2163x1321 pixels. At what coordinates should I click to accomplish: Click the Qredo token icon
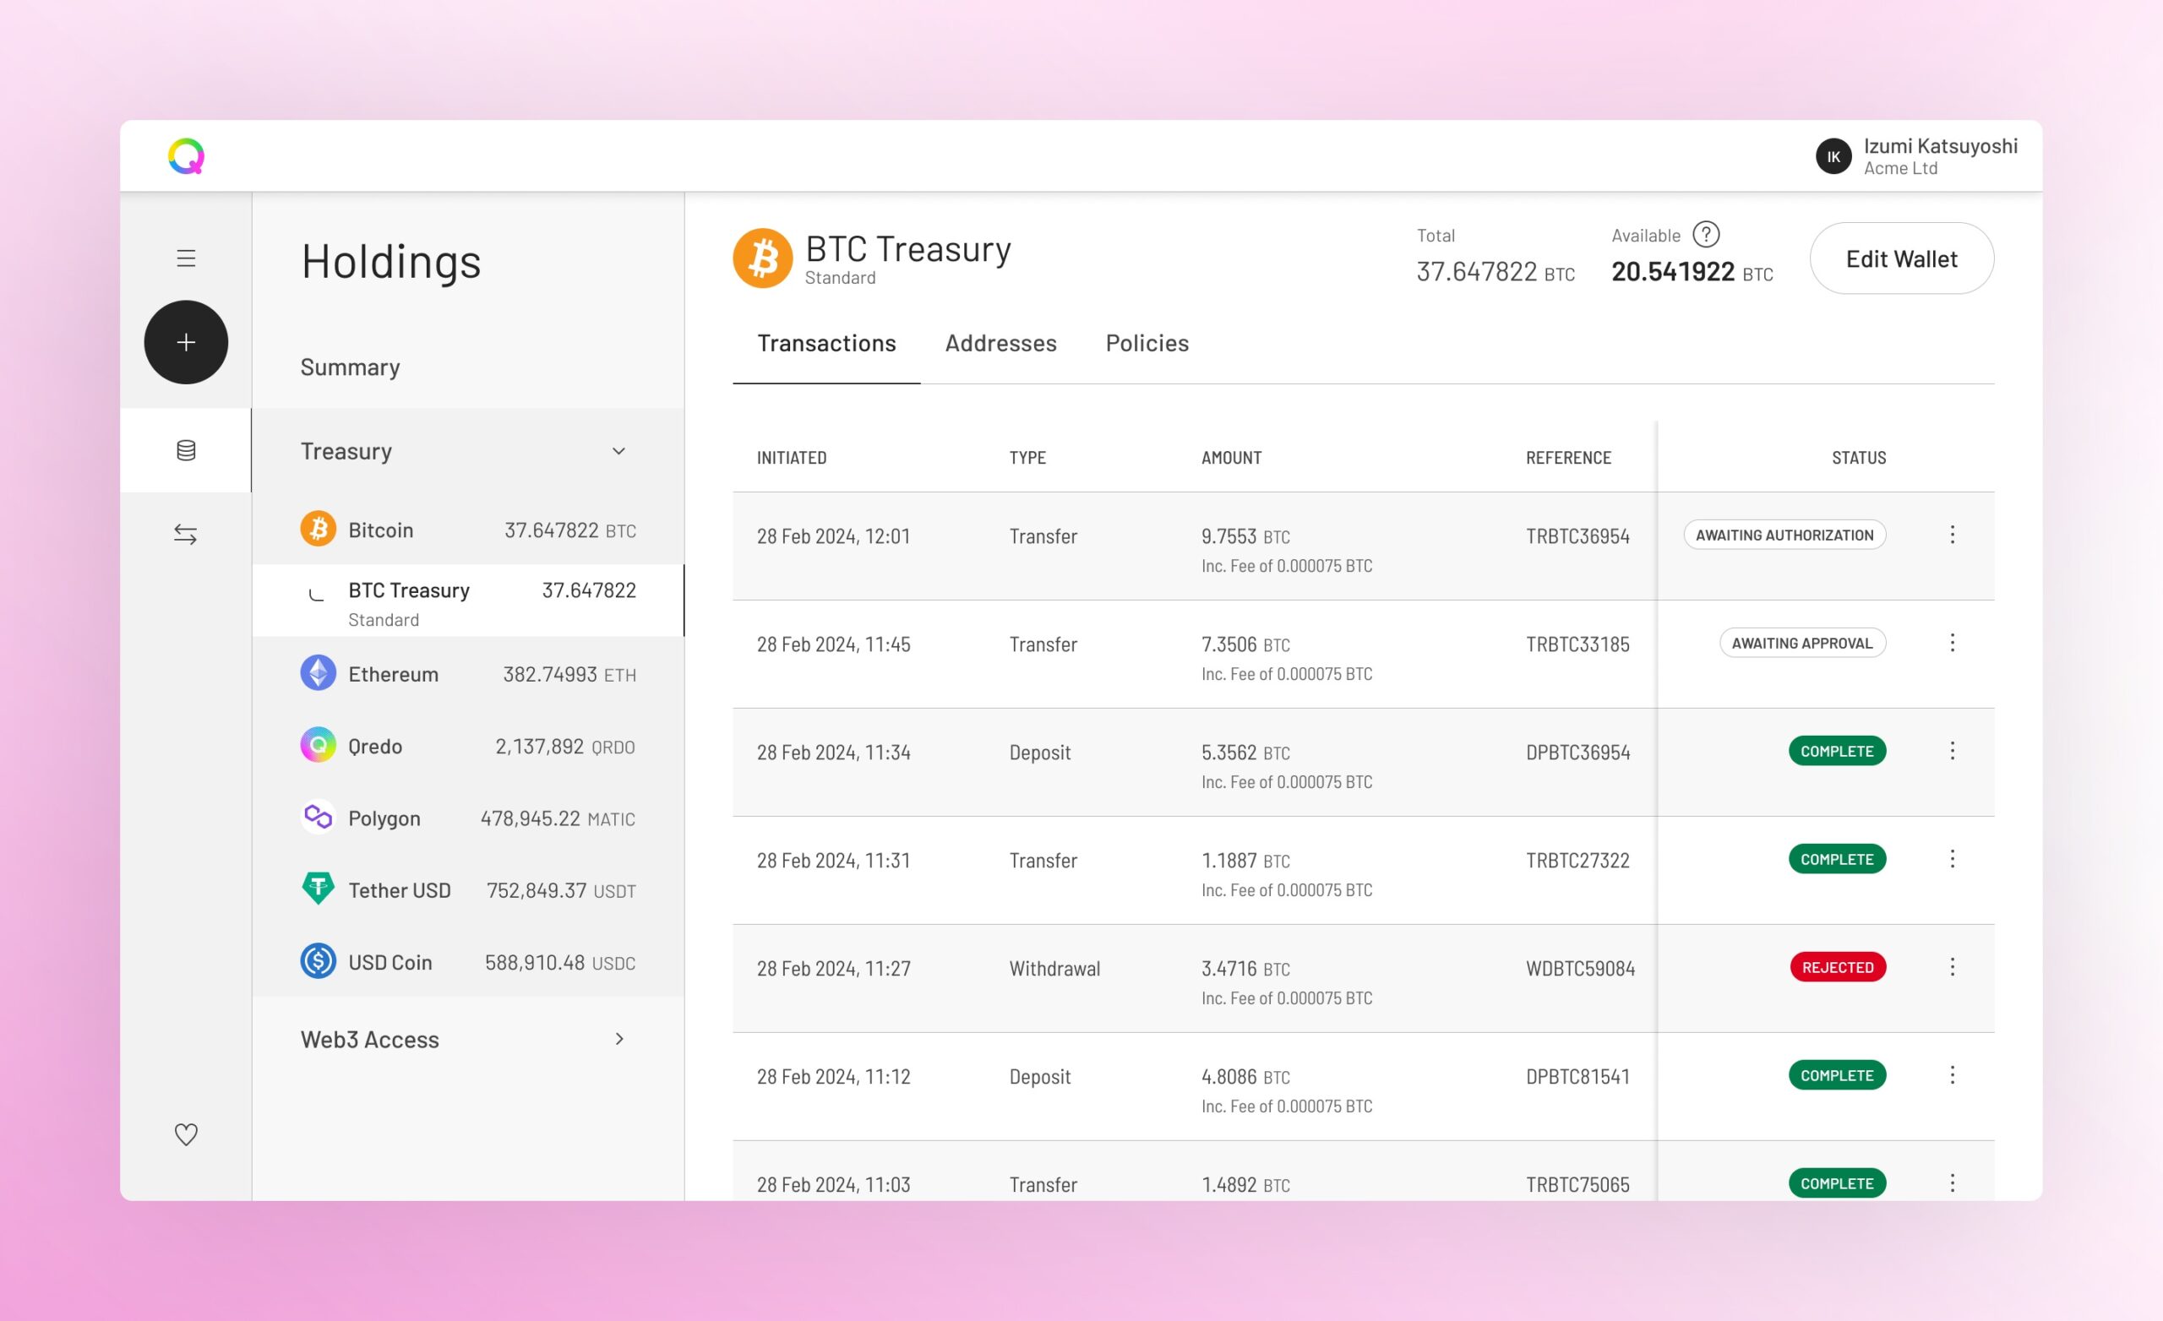click(318, 745)
